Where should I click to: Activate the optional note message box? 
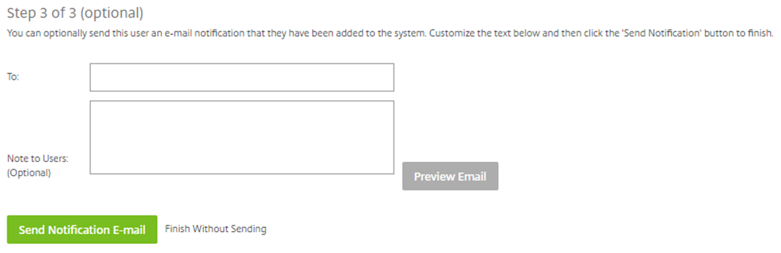(242, 137)
